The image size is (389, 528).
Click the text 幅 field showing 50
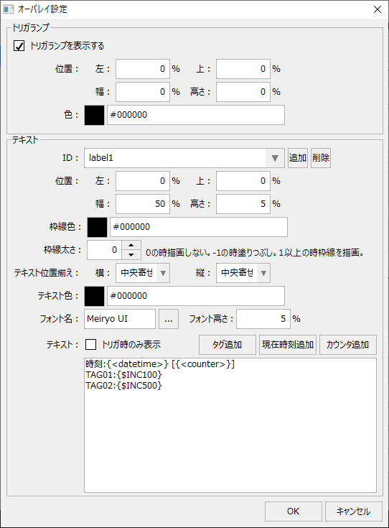point(143,204)
